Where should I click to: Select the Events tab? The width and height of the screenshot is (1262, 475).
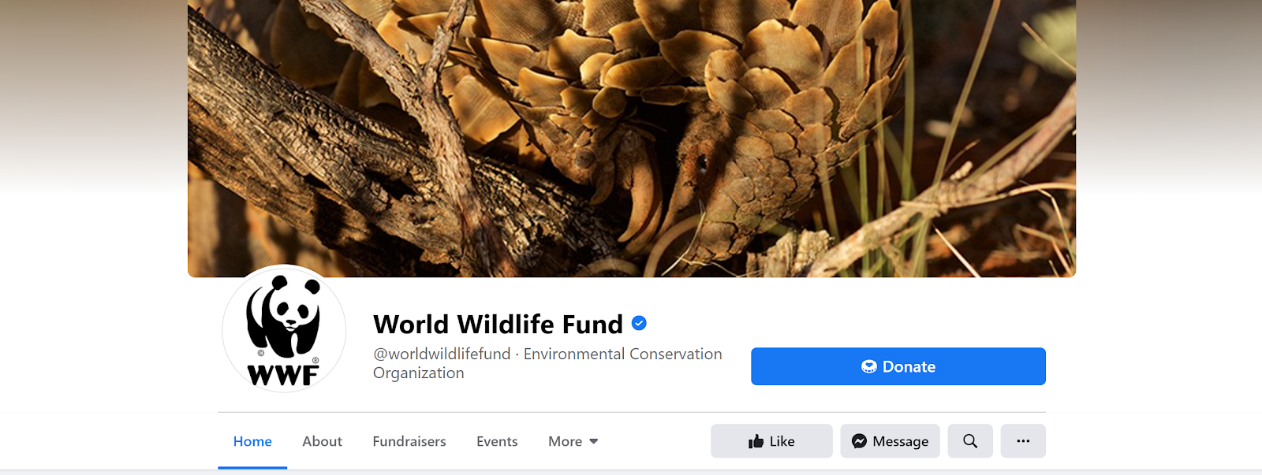497,441
